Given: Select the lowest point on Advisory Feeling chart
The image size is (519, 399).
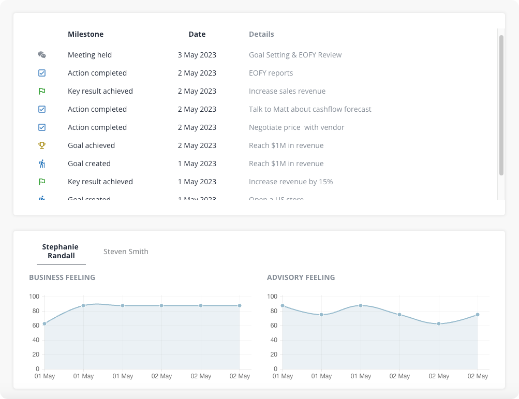Looking at the screenshot, I should [438, 323].
